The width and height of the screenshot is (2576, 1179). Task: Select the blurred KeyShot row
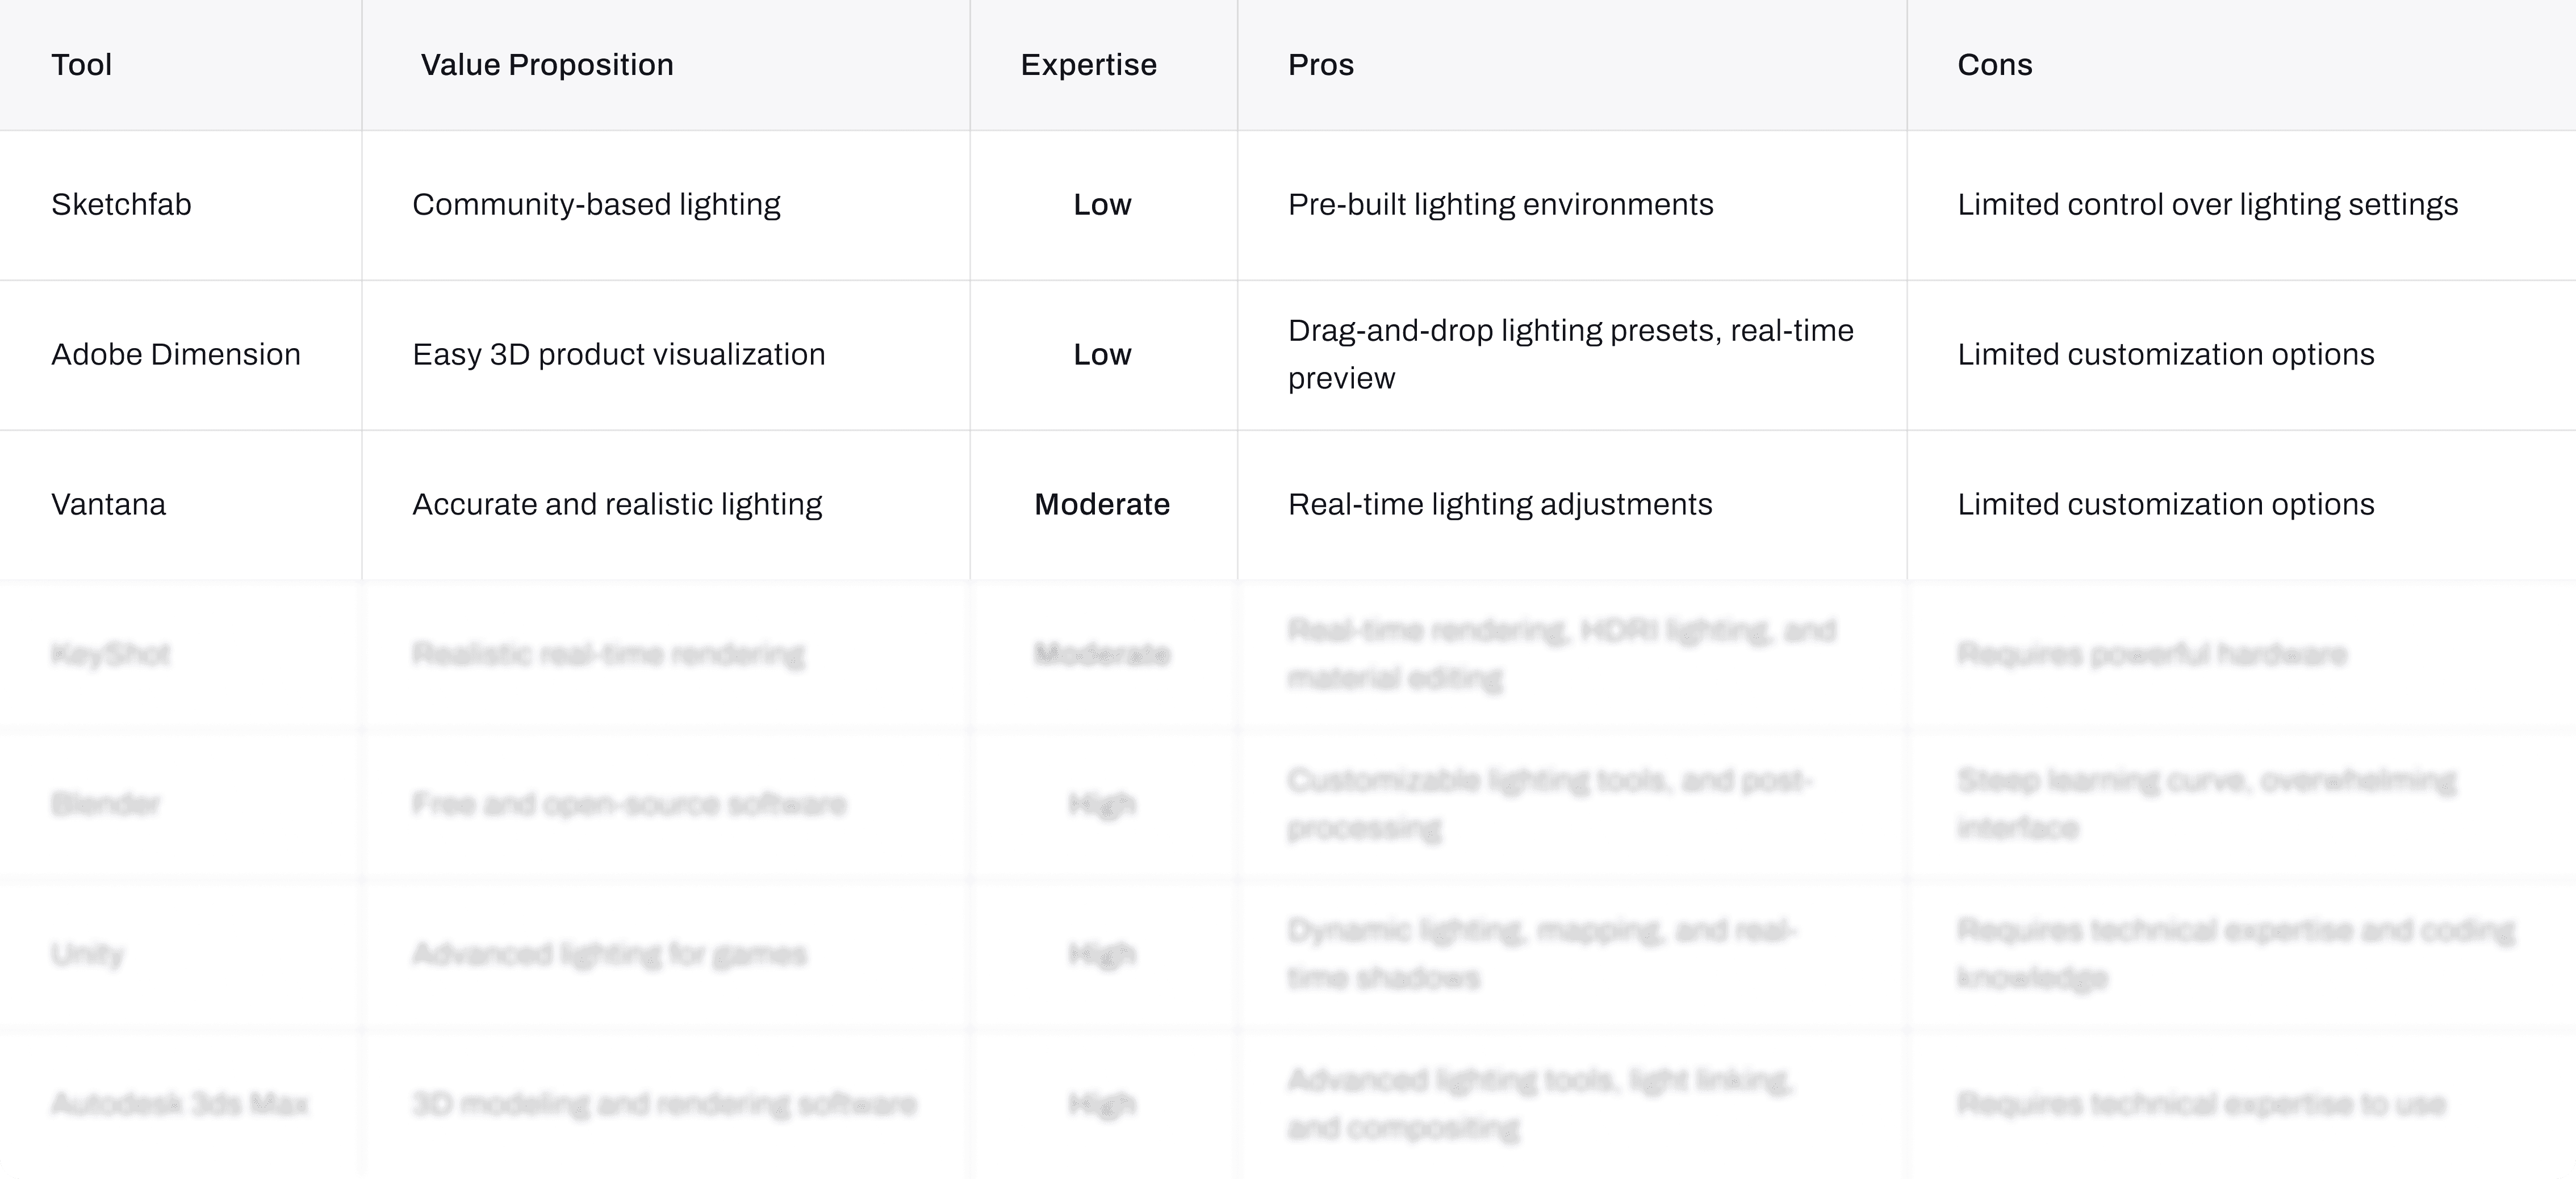(1288, 655)
